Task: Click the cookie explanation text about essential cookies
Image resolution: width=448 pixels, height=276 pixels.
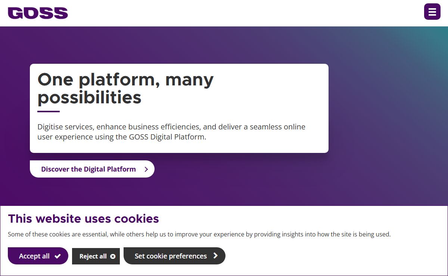Action: 199,235
